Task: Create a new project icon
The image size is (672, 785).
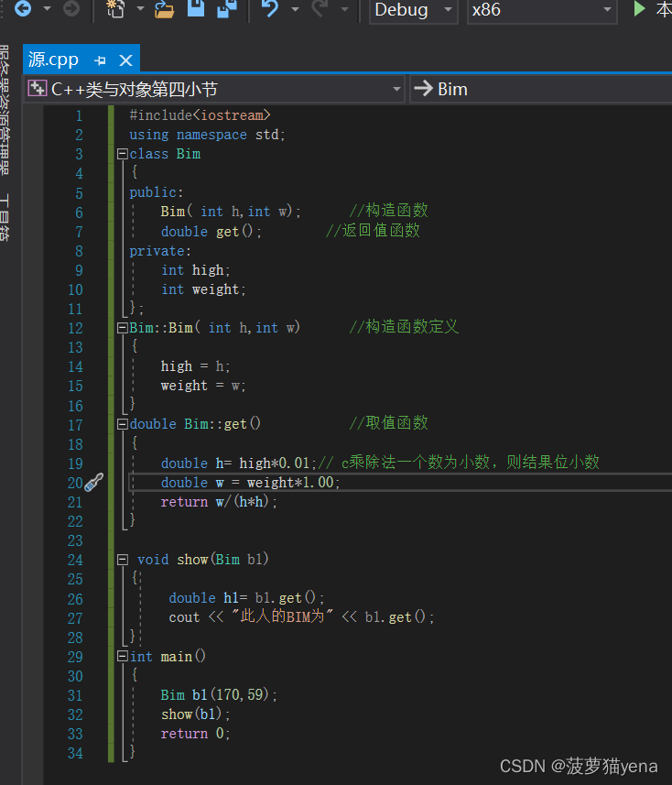Action: pyautogui.click(x=115, y=9)
